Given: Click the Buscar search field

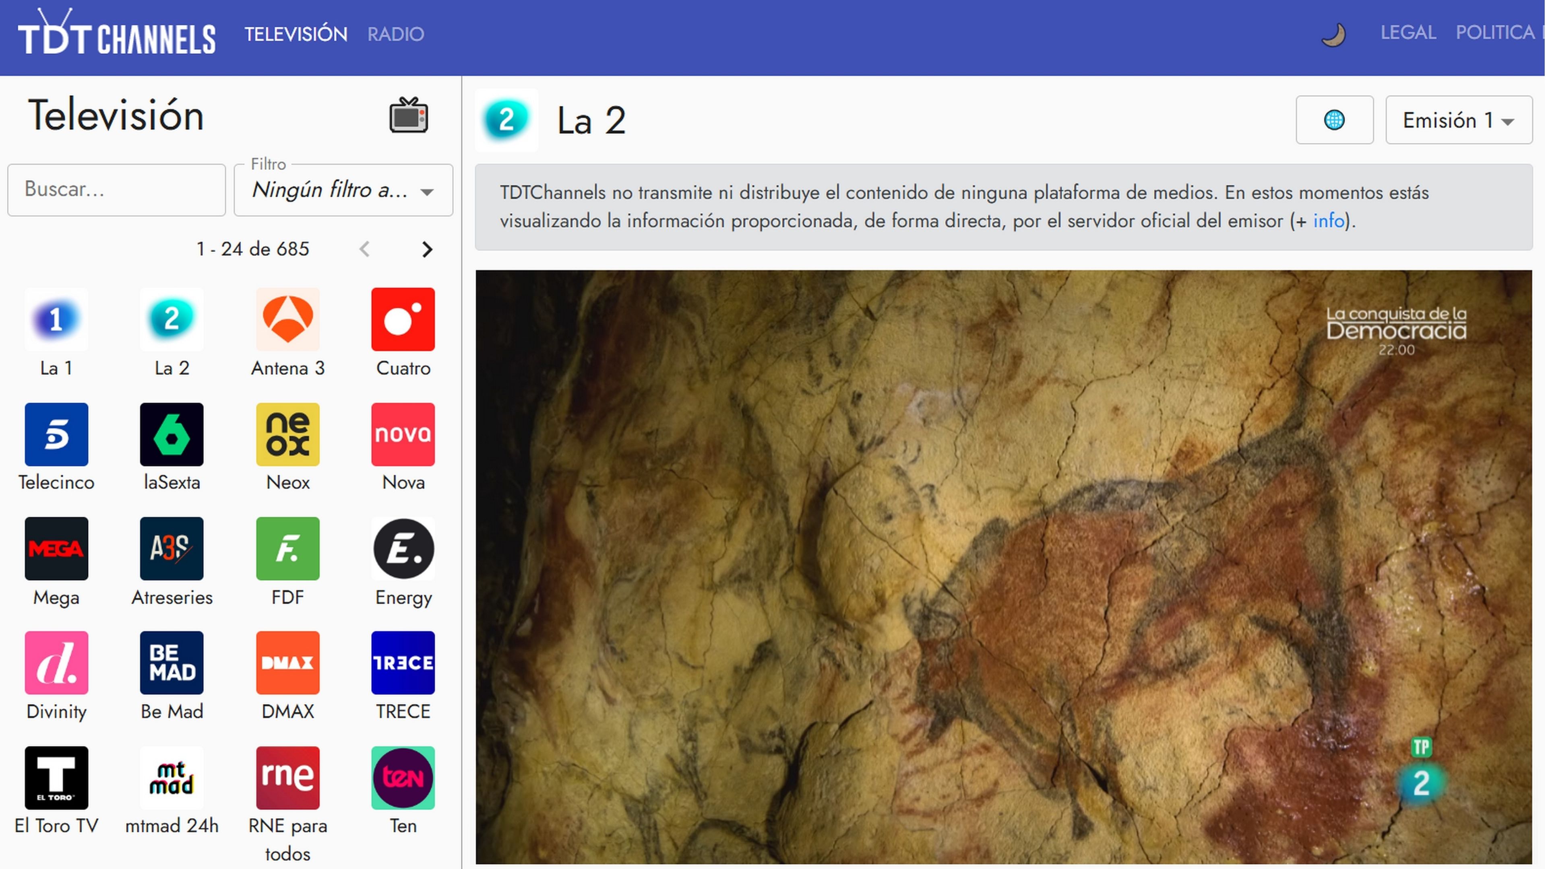Looking at the screenshot, I should pyautogui.click(x=116, y=189).
